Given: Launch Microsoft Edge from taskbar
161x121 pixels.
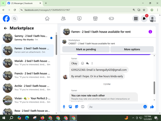Looking at the screenshot, I should [27, 118].
